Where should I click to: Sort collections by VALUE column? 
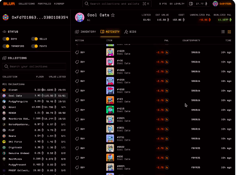tap(52, 77)
